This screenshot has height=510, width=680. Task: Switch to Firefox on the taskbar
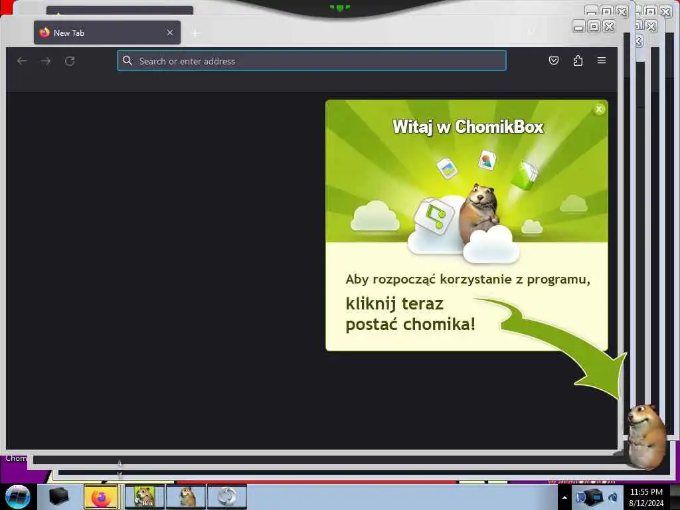point(101,497)
